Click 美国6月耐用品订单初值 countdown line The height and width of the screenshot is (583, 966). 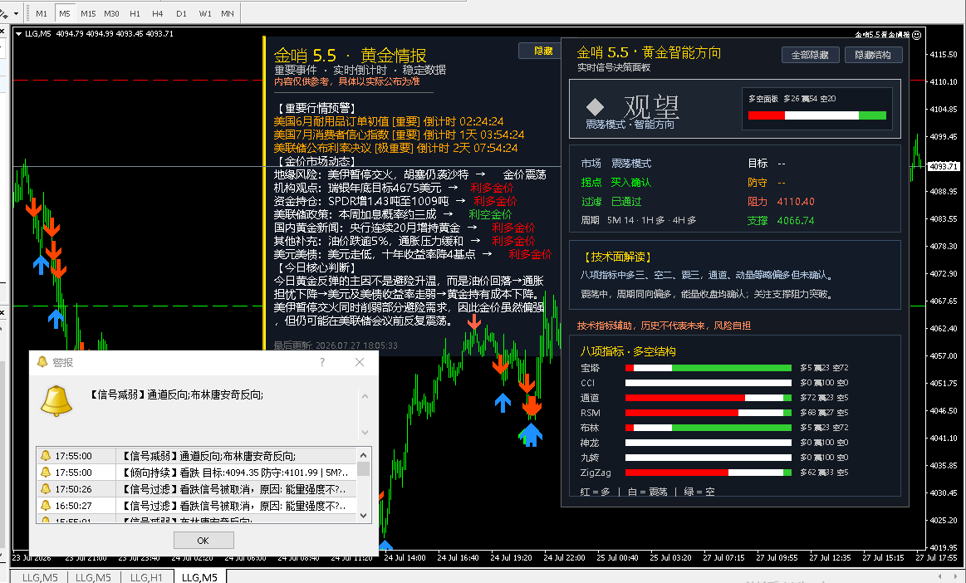(x=389, y=121)
